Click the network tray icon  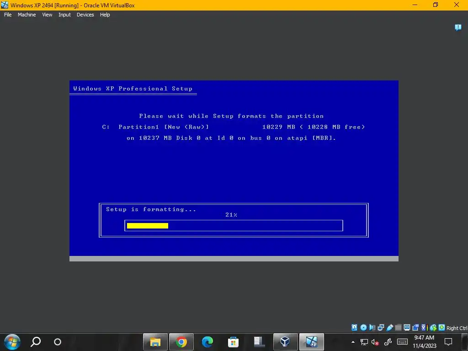(364, 342)
